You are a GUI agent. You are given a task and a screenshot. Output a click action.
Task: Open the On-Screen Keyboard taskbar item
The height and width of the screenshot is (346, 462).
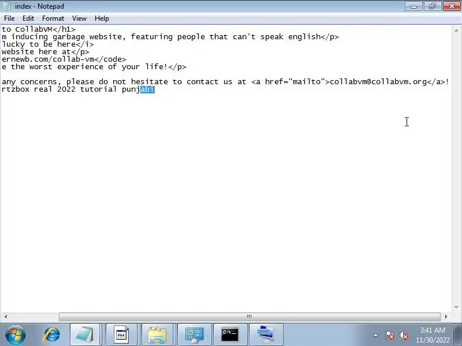pyautogui.click(x=266, y=334)
